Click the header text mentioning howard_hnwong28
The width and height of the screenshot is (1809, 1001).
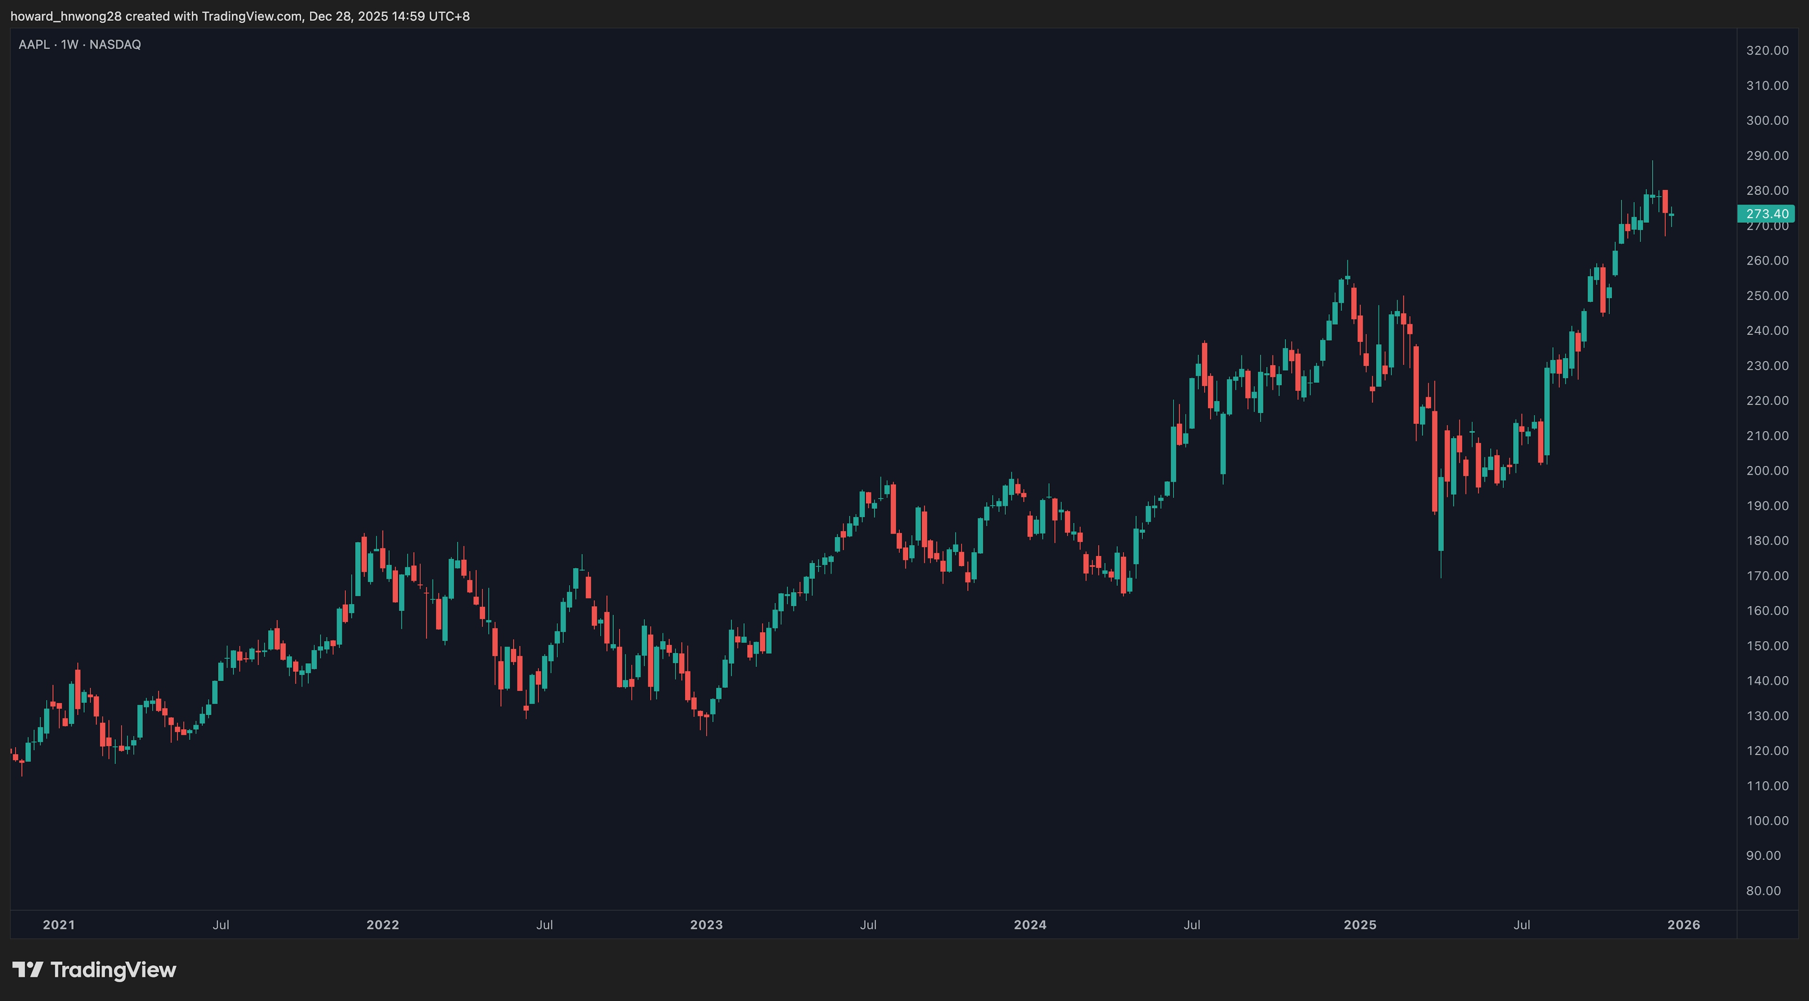pos(239,16)
